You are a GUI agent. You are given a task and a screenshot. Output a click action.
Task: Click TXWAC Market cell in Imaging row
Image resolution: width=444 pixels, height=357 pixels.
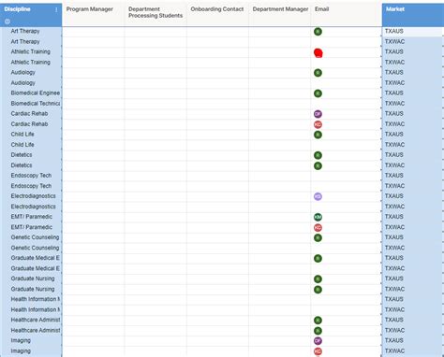pyautogui.click(x=413, y=351)
